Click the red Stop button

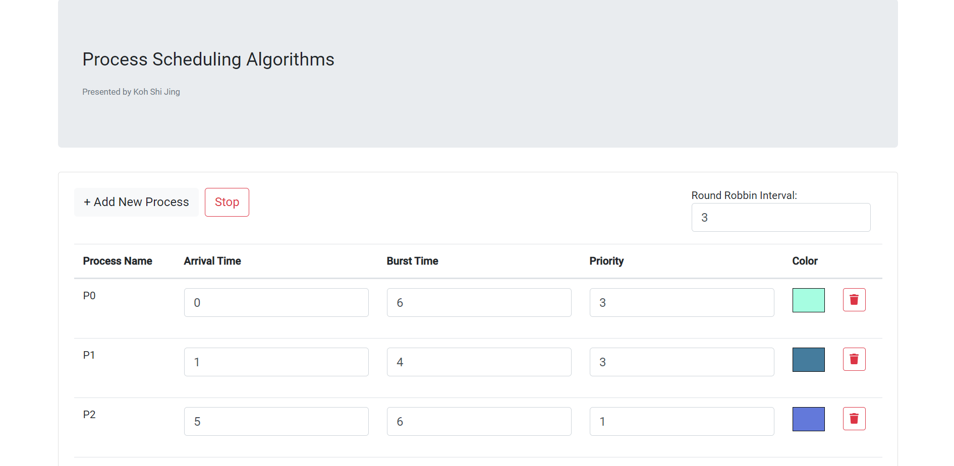[227, 202]
